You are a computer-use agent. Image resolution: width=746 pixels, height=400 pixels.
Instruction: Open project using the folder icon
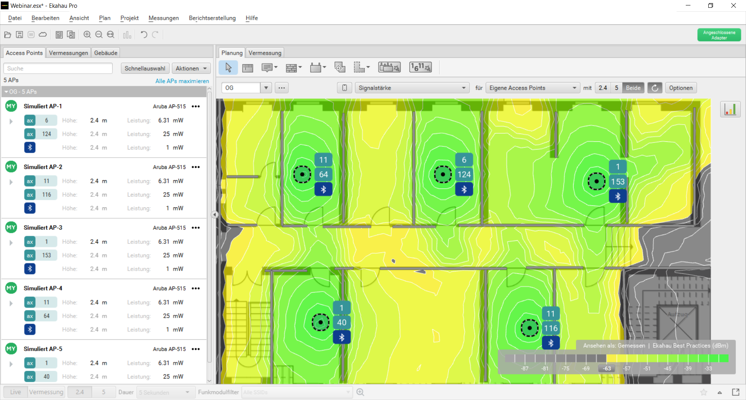click(x=7, y=35)
